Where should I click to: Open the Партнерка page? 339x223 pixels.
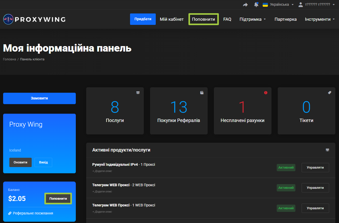[286, 19]
